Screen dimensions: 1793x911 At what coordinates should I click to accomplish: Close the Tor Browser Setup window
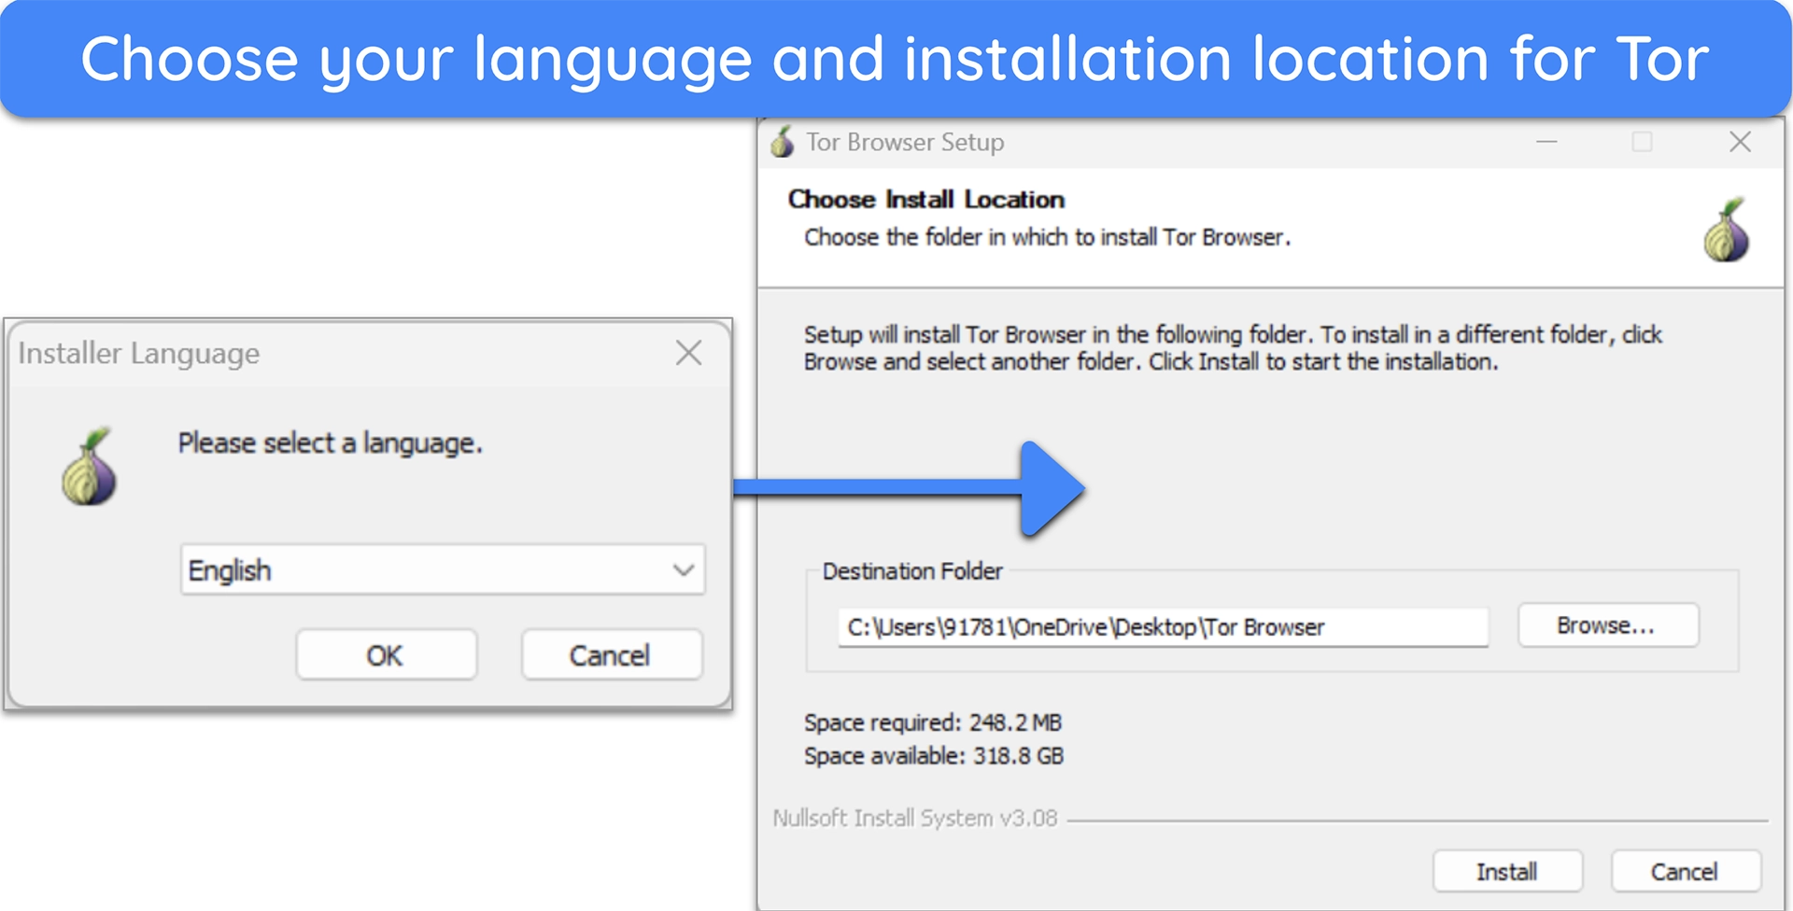click(1740, 142)
